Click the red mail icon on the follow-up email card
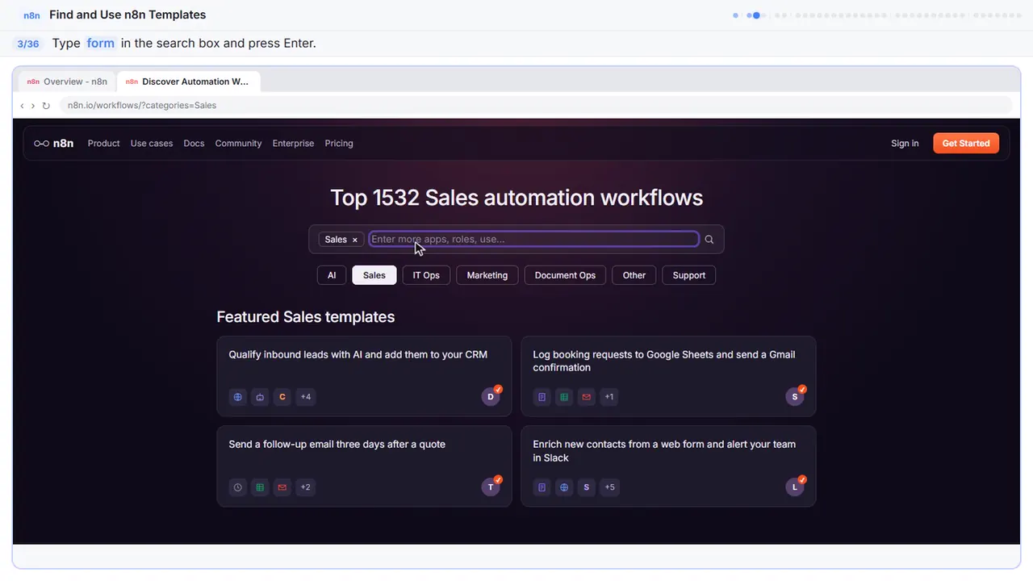The image size is (1033, 581). pos(282,487)
